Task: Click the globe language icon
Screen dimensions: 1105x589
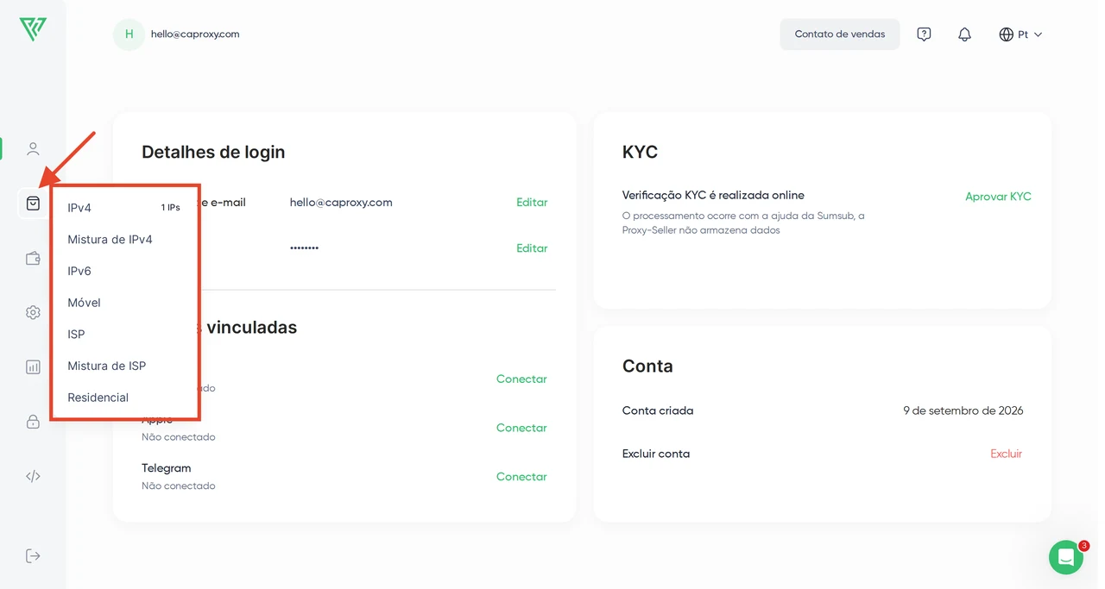Action: pos(1006,34)
